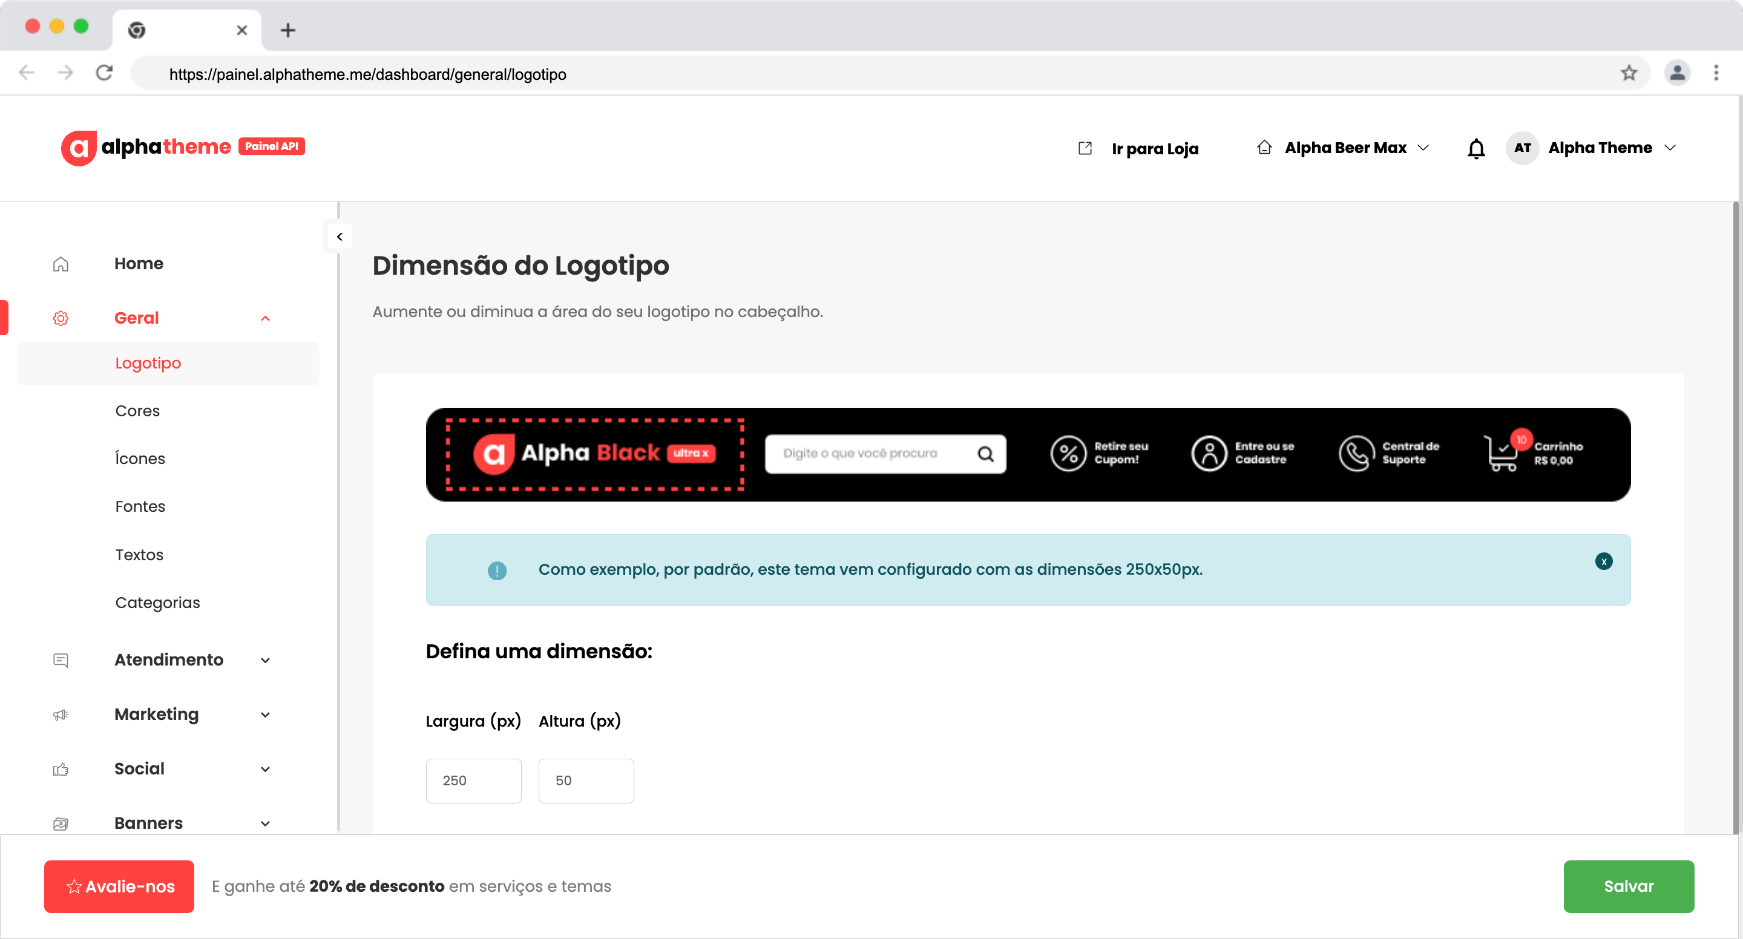Expand the Banners menu section
Viewport: 1743px width, 939px height.
tap(265, 823)
